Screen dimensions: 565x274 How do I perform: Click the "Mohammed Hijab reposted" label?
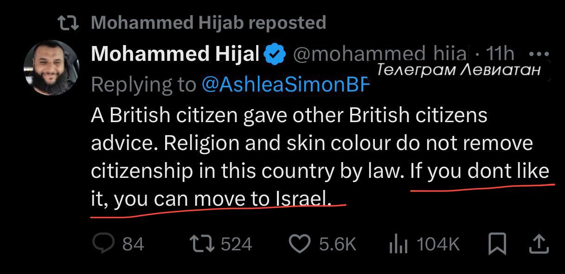coord(209,22)
